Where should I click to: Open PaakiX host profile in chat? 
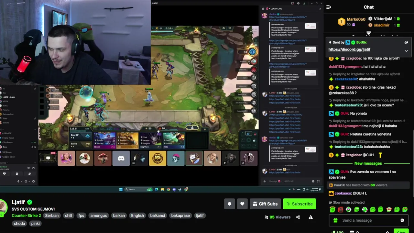point(340,185)
